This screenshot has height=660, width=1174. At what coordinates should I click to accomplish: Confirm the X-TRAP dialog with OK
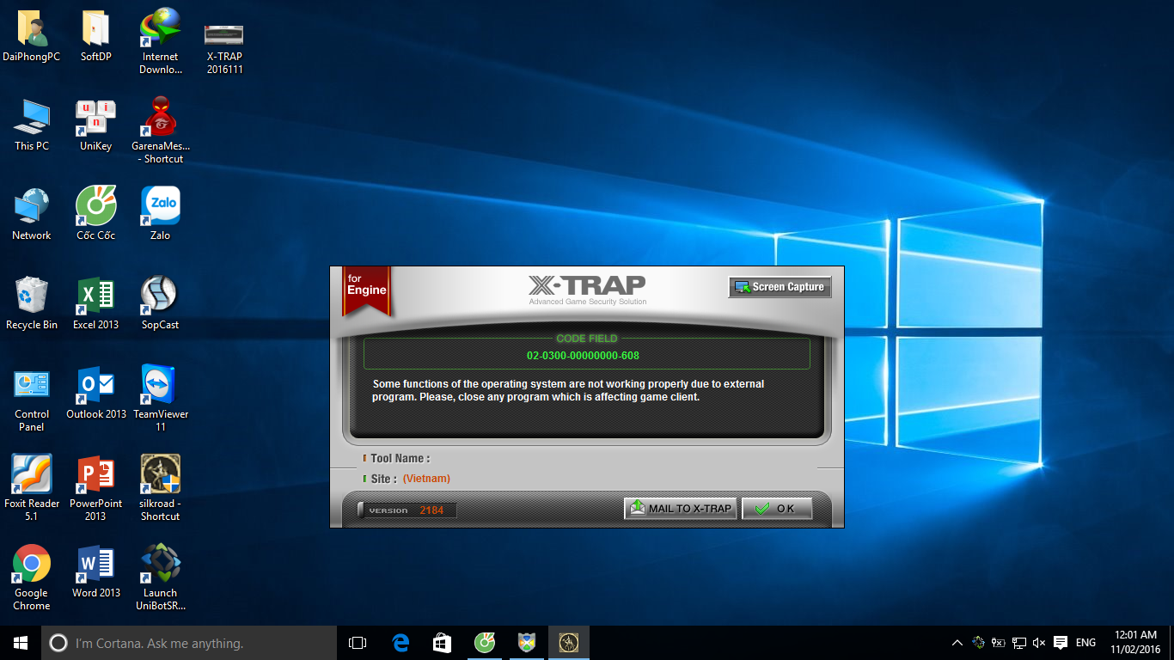click(777, 508)
